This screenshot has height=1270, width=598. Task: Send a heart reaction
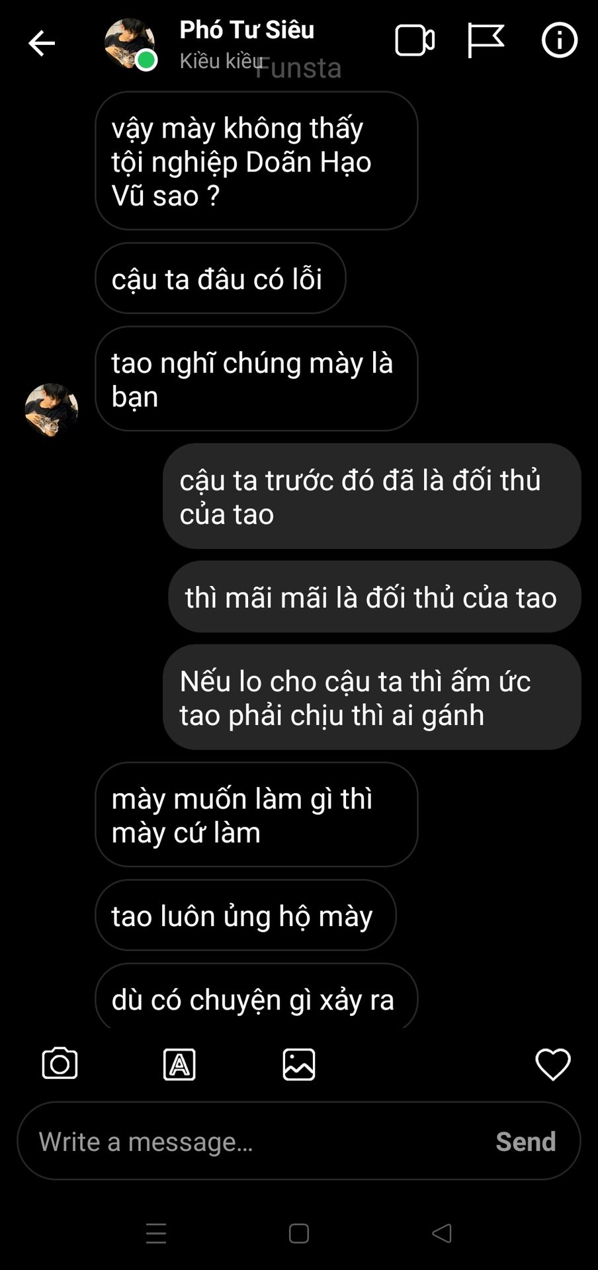click(553, 1064)
